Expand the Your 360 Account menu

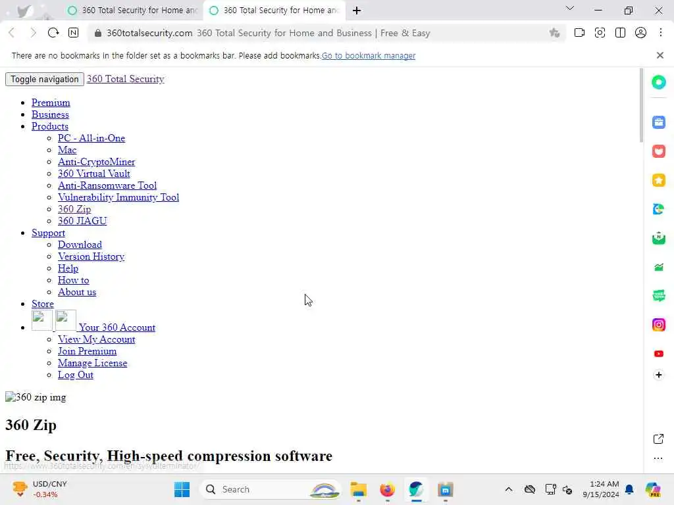pyautogui.click(x=117, y=327)
